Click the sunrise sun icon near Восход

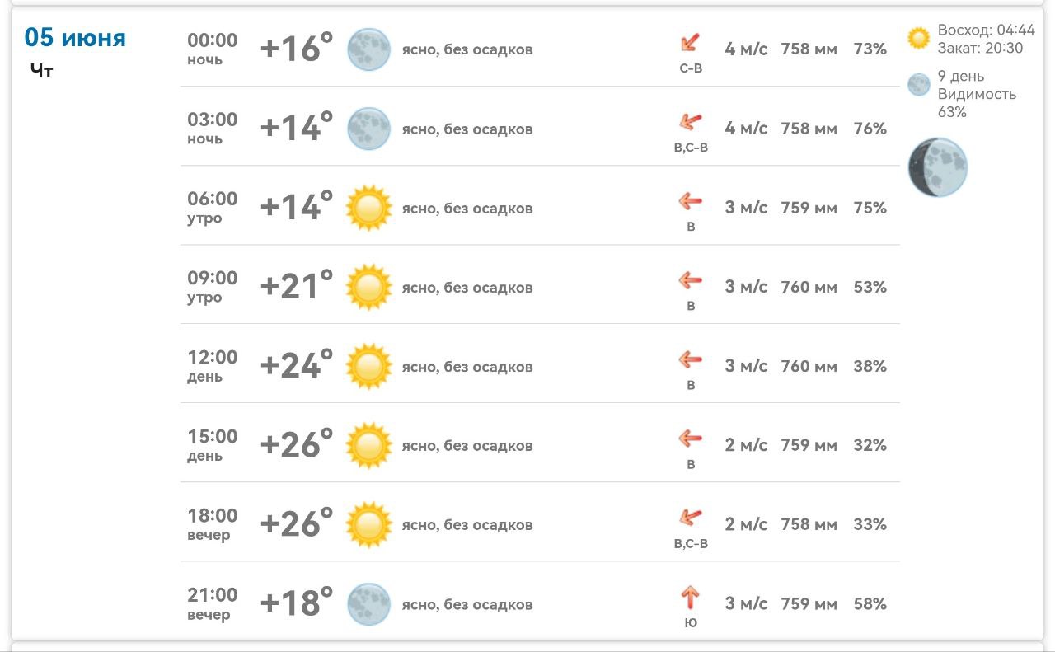click(919, 38)
